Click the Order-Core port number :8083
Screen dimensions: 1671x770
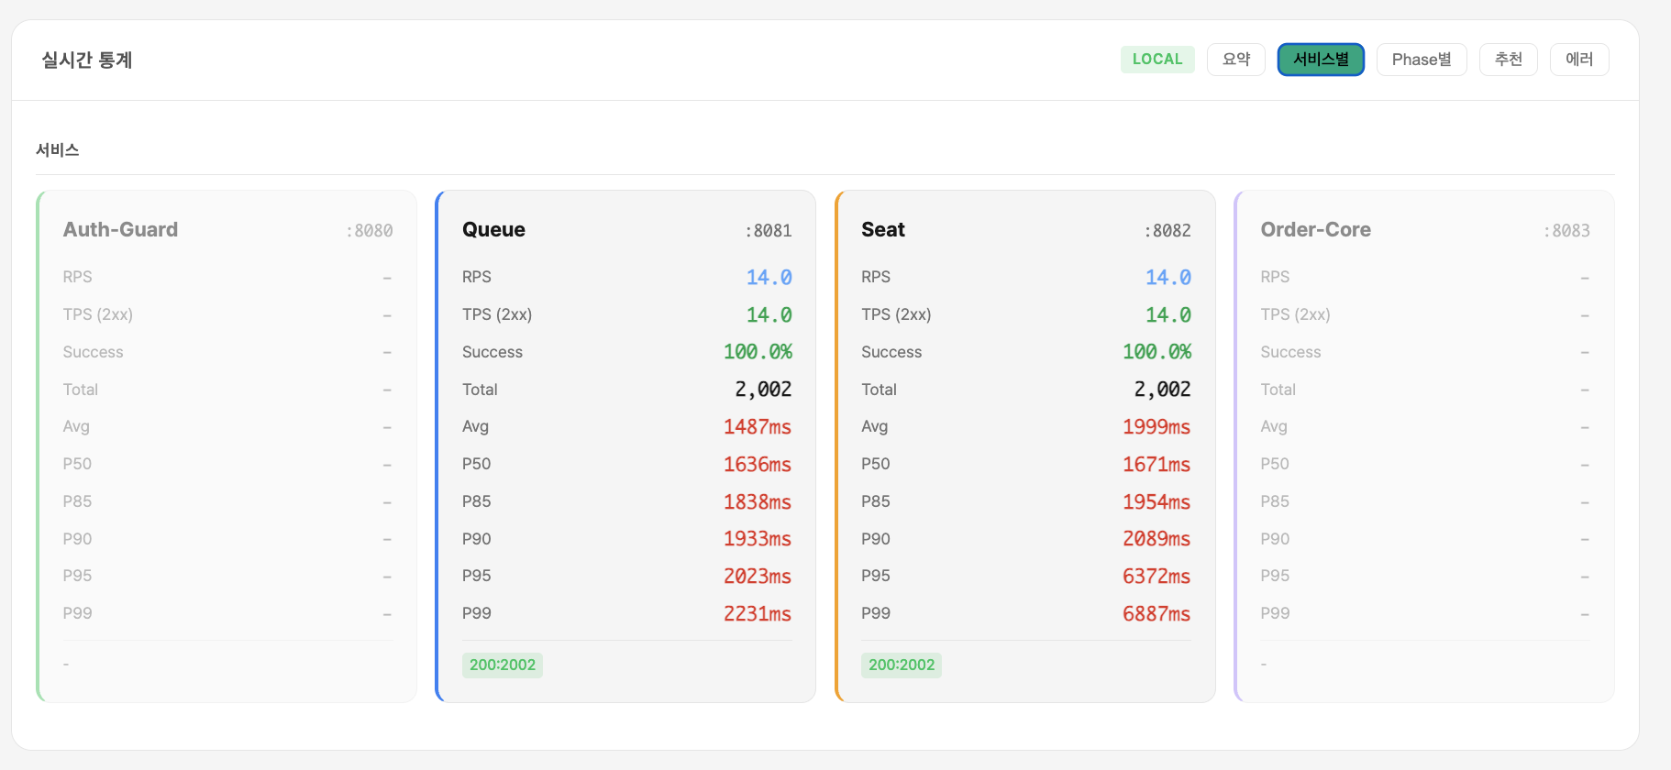[1566, 231]
